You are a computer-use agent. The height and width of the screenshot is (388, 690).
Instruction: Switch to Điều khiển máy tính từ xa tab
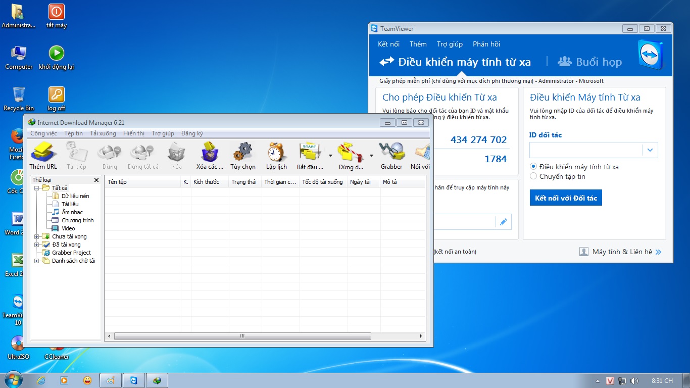(455, 62)
